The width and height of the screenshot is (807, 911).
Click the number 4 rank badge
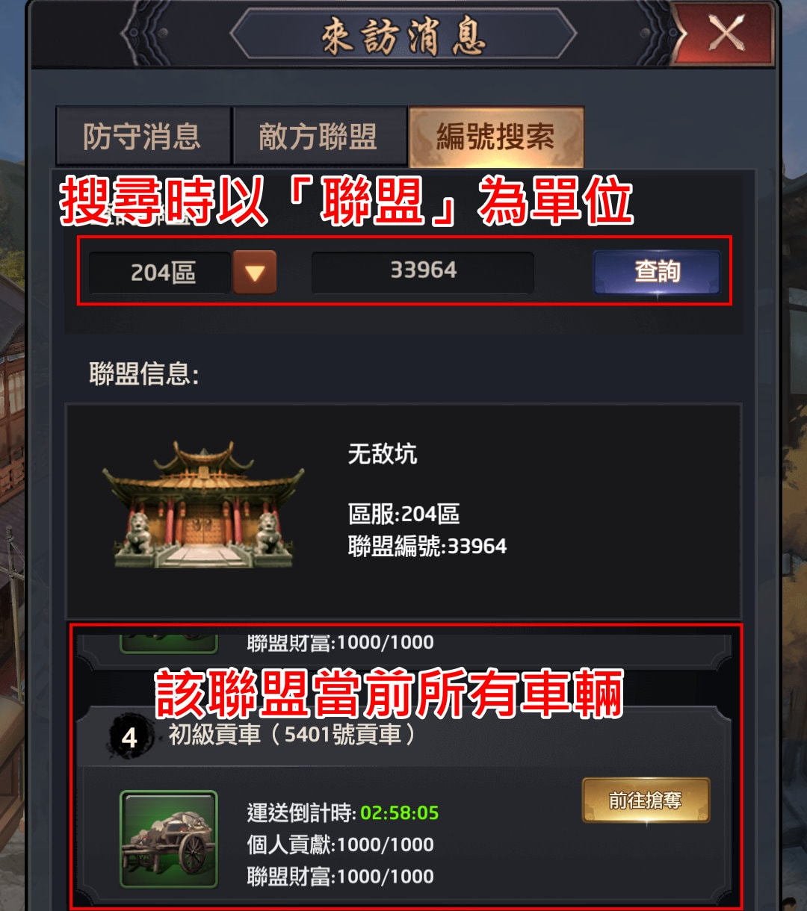click(x=130, y=738)
